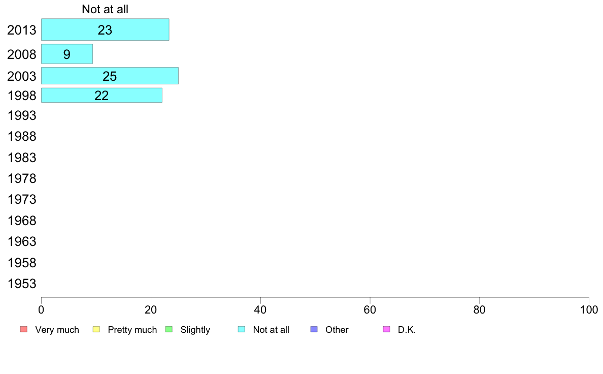Click the red Very much legend swatch
This screenshot has width=603, height=374.
tap(24, 329)
